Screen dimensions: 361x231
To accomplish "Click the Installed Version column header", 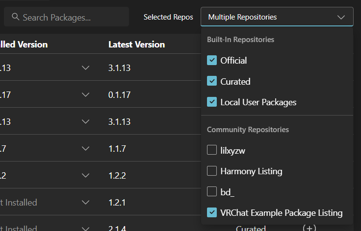I will [25, 45].
